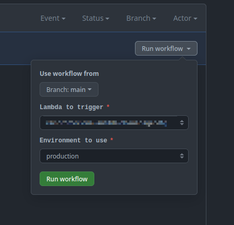Choose a branch via Branch: main selector
This screenshot has width=234, height=225.
[x=69, y=89]
